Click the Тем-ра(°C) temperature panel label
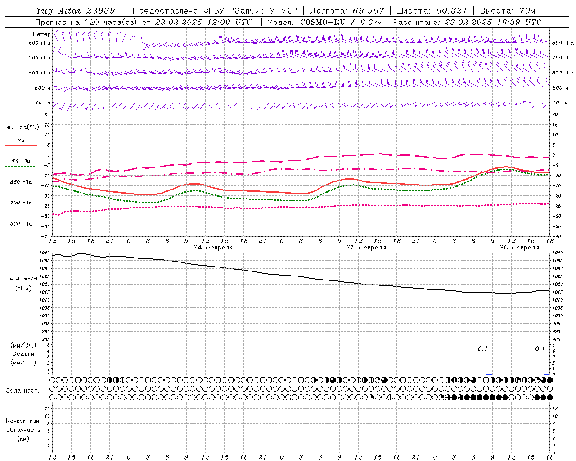 tap(21, 127)
